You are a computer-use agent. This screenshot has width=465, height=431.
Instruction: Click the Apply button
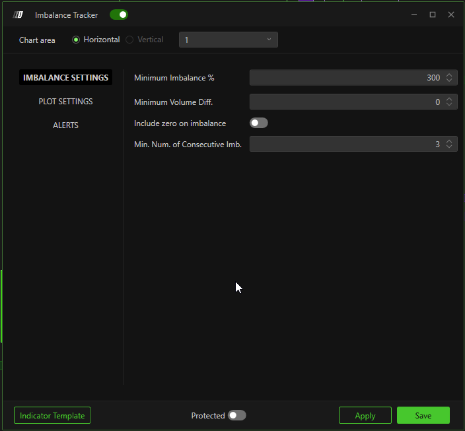tap(365, 415)
